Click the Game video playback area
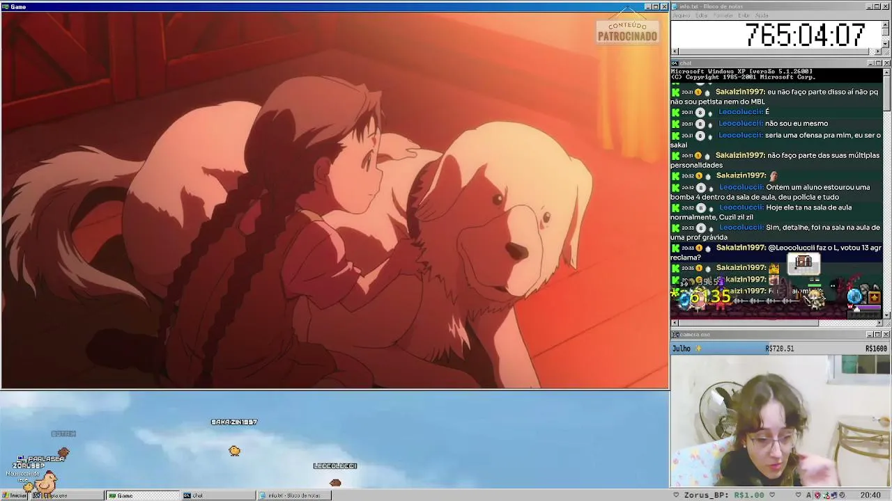 pos(334,200)
